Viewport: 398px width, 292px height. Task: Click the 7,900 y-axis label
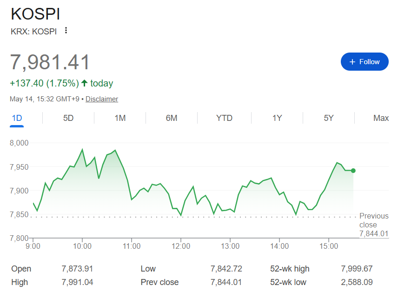[19, 191]
